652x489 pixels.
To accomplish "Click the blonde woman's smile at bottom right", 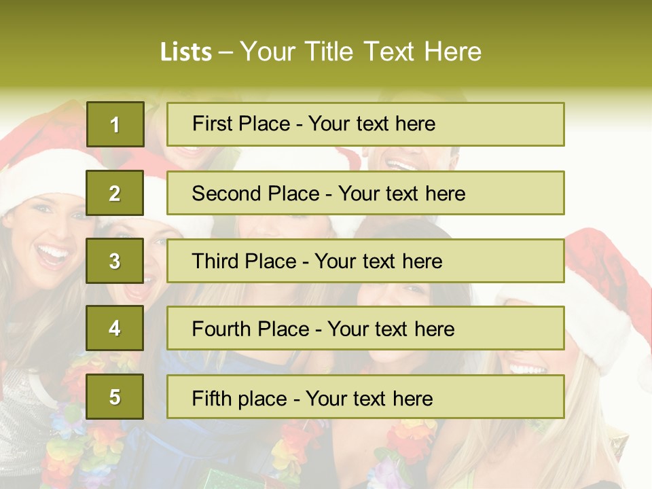I will (x=528, y=369).
